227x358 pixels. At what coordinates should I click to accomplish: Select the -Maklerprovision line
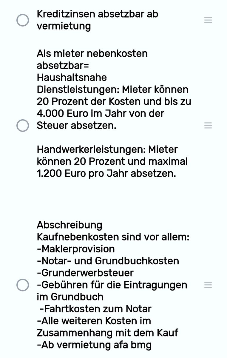point(76,249)
